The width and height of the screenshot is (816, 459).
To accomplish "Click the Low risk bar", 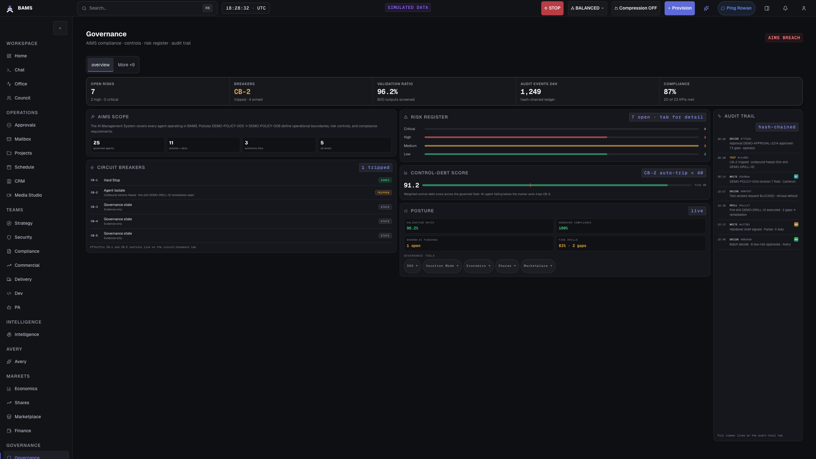I will 561,154.
